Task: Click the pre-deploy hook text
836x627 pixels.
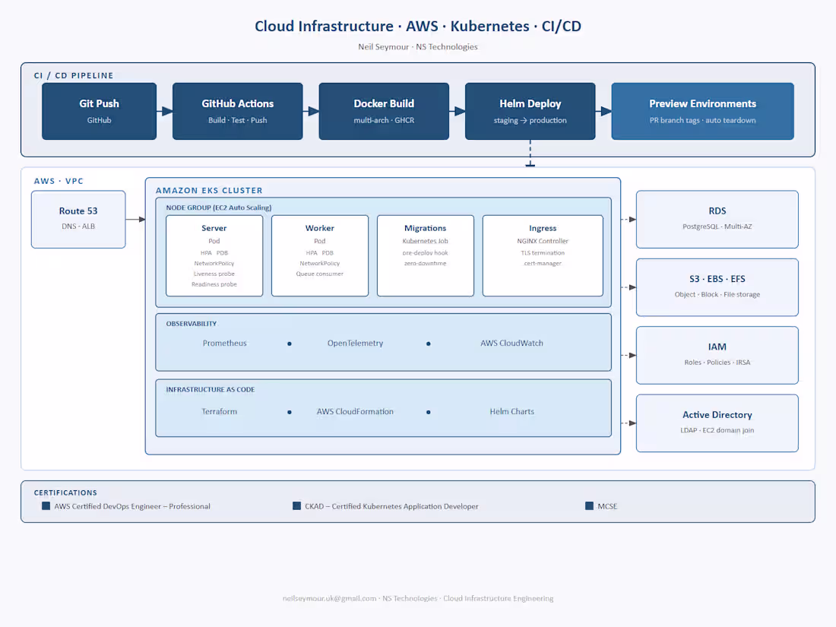Action: [x=426, y=253]
